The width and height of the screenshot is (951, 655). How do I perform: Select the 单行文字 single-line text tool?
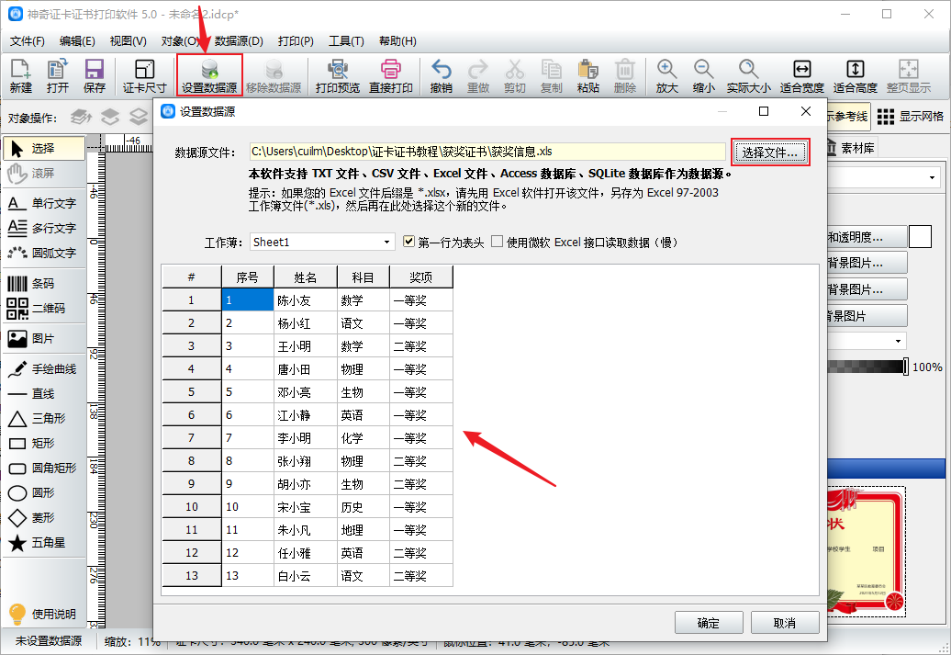pyautogui.click(x=44, y=203)
